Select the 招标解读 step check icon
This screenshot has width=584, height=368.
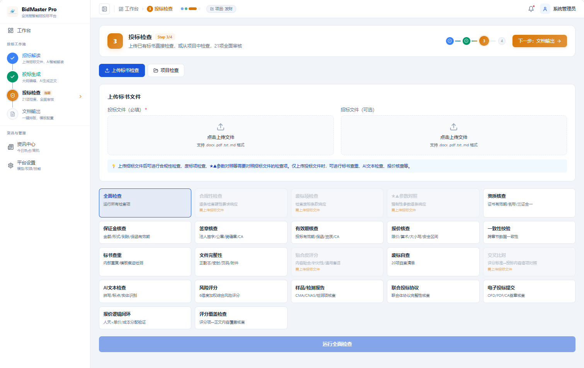(12, 58)
